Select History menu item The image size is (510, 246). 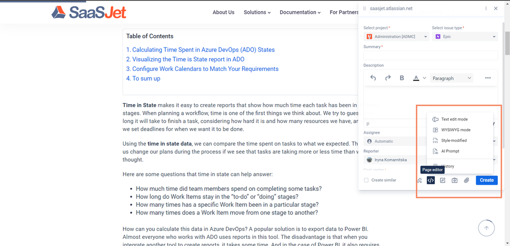click(460, 166)
